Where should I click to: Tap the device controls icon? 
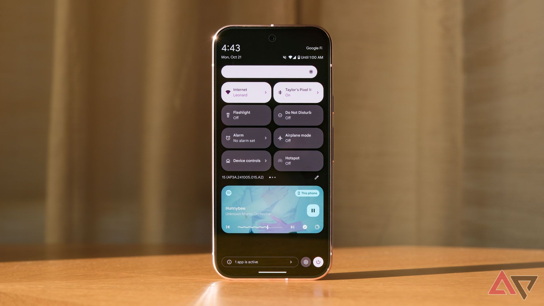click(228, 161)
